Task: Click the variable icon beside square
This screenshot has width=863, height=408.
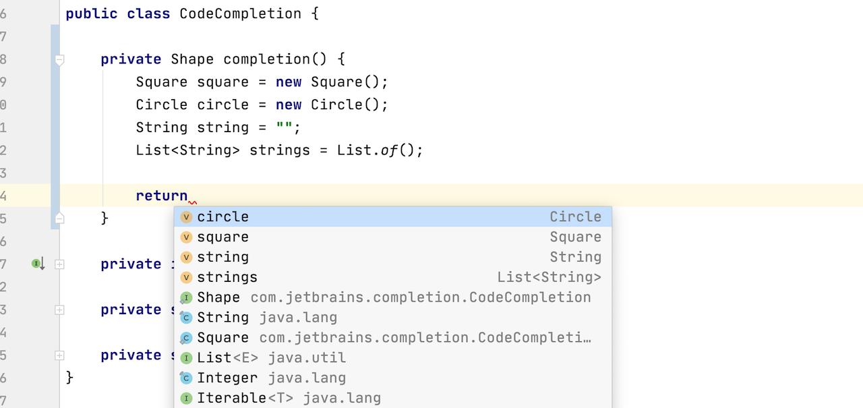Action: (186, 237)
